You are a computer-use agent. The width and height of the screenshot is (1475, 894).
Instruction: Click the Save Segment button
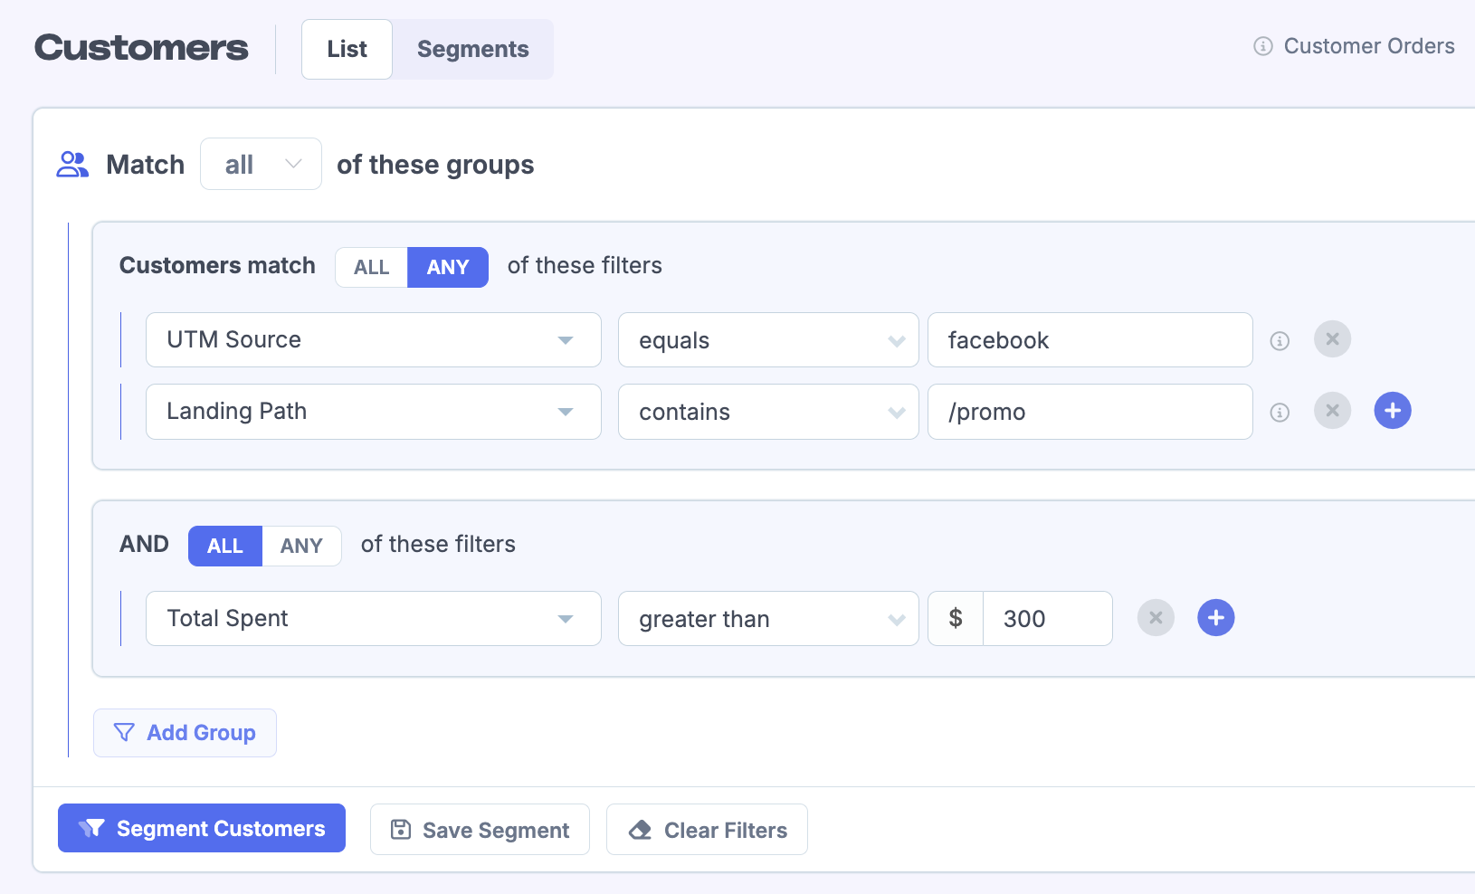tap(480, 830)
